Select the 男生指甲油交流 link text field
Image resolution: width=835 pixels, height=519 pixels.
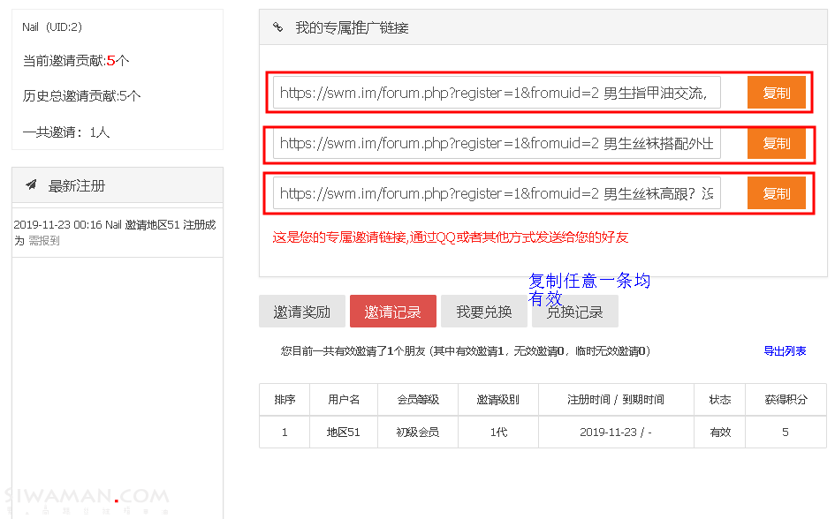(x=497, y=93)
